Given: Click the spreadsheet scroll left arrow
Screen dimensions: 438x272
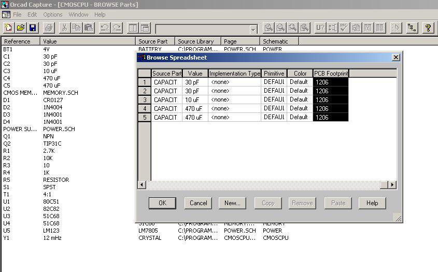Looking at the screenshot, I should [x=142, y=184].
